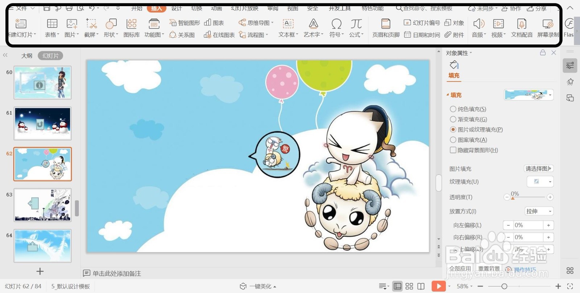The image size is (580, 293).
Task: Insert a 符号 symbol
Action: [x=336, y=28]
